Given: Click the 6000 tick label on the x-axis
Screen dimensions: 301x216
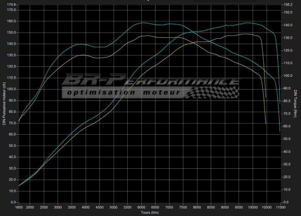Looking at the screenshot, I should [x=141, y=207].
